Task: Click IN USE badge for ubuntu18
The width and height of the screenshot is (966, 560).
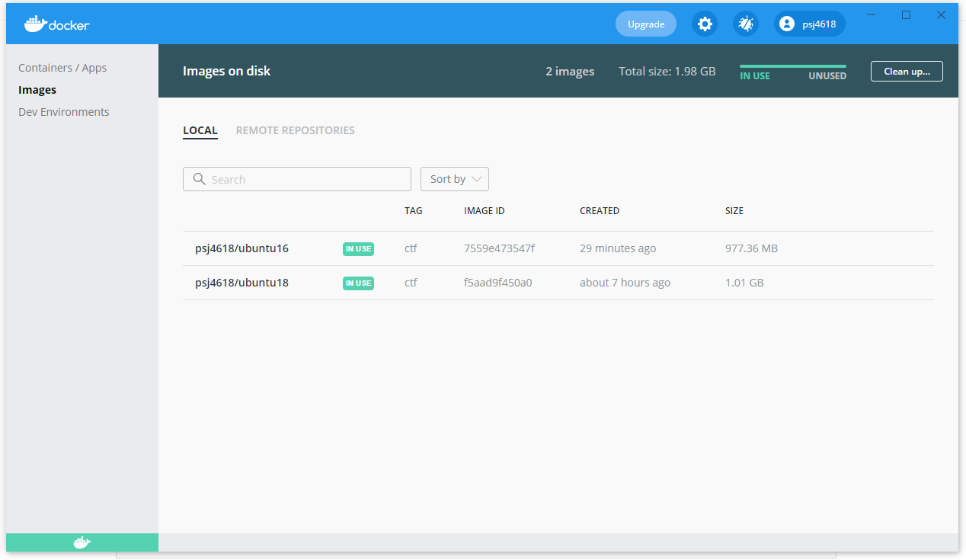Action: [358, 283]
